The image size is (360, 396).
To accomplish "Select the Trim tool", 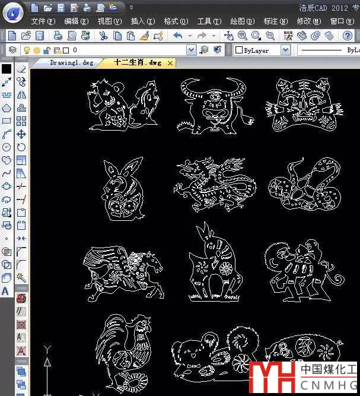I will [x=21, y=186].
